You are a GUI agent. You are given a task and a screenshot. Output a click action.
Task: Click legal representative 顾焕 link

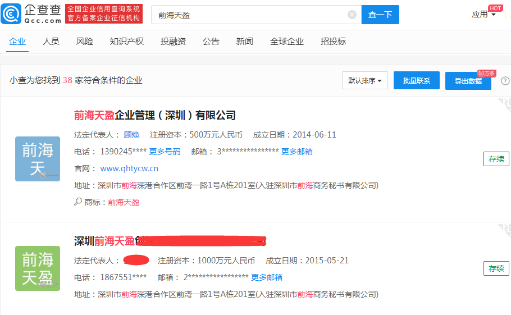pyautogui.click(x=131, y=135)
